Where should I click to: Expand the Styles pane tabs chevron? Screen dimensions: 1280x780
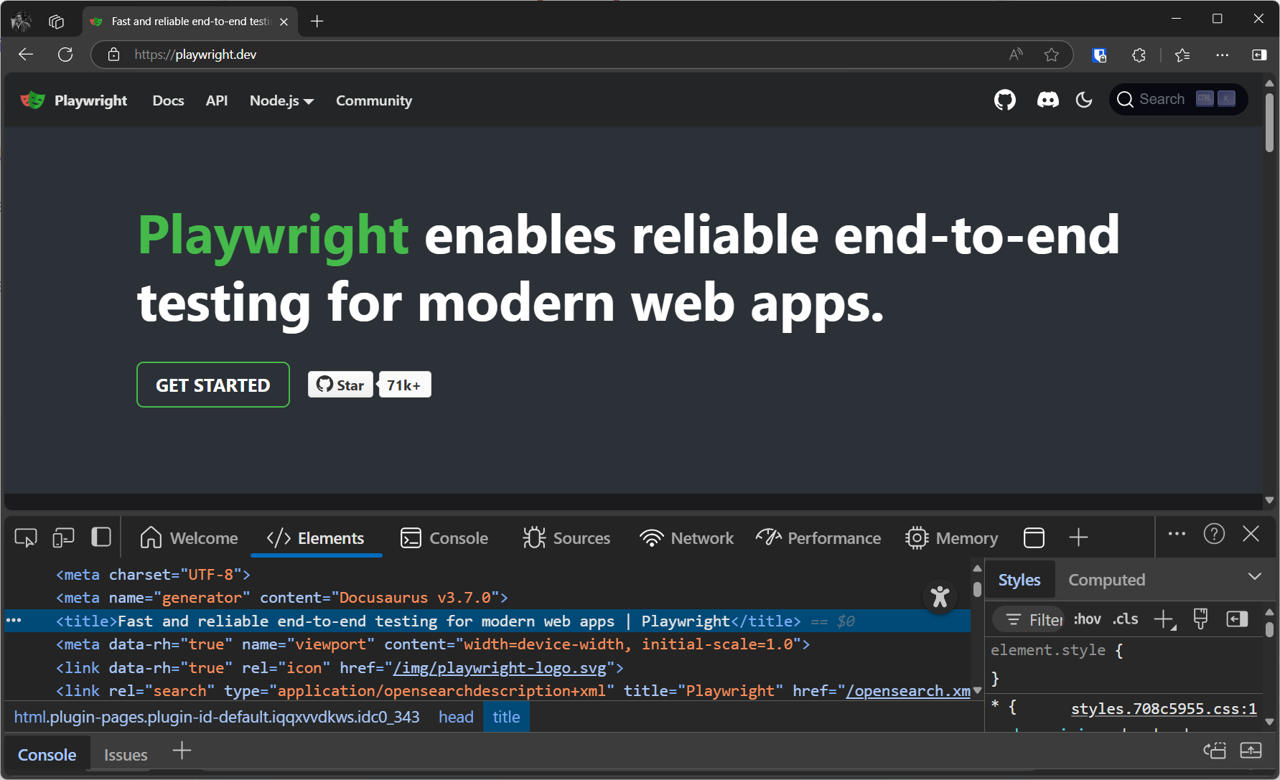(1255, 576)
